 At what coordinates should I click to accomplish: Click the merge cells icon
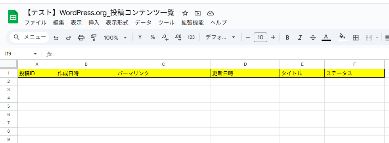369,38
